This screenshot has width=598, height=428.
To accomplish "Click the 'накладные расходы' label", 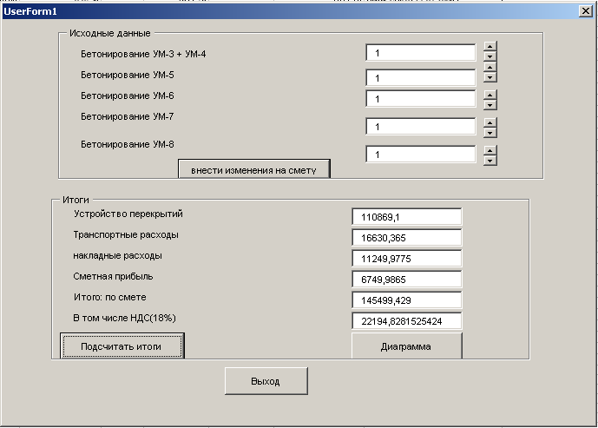I will (x=117, y=255).
